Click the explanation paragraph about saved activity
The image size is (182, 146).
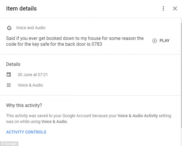89,119
